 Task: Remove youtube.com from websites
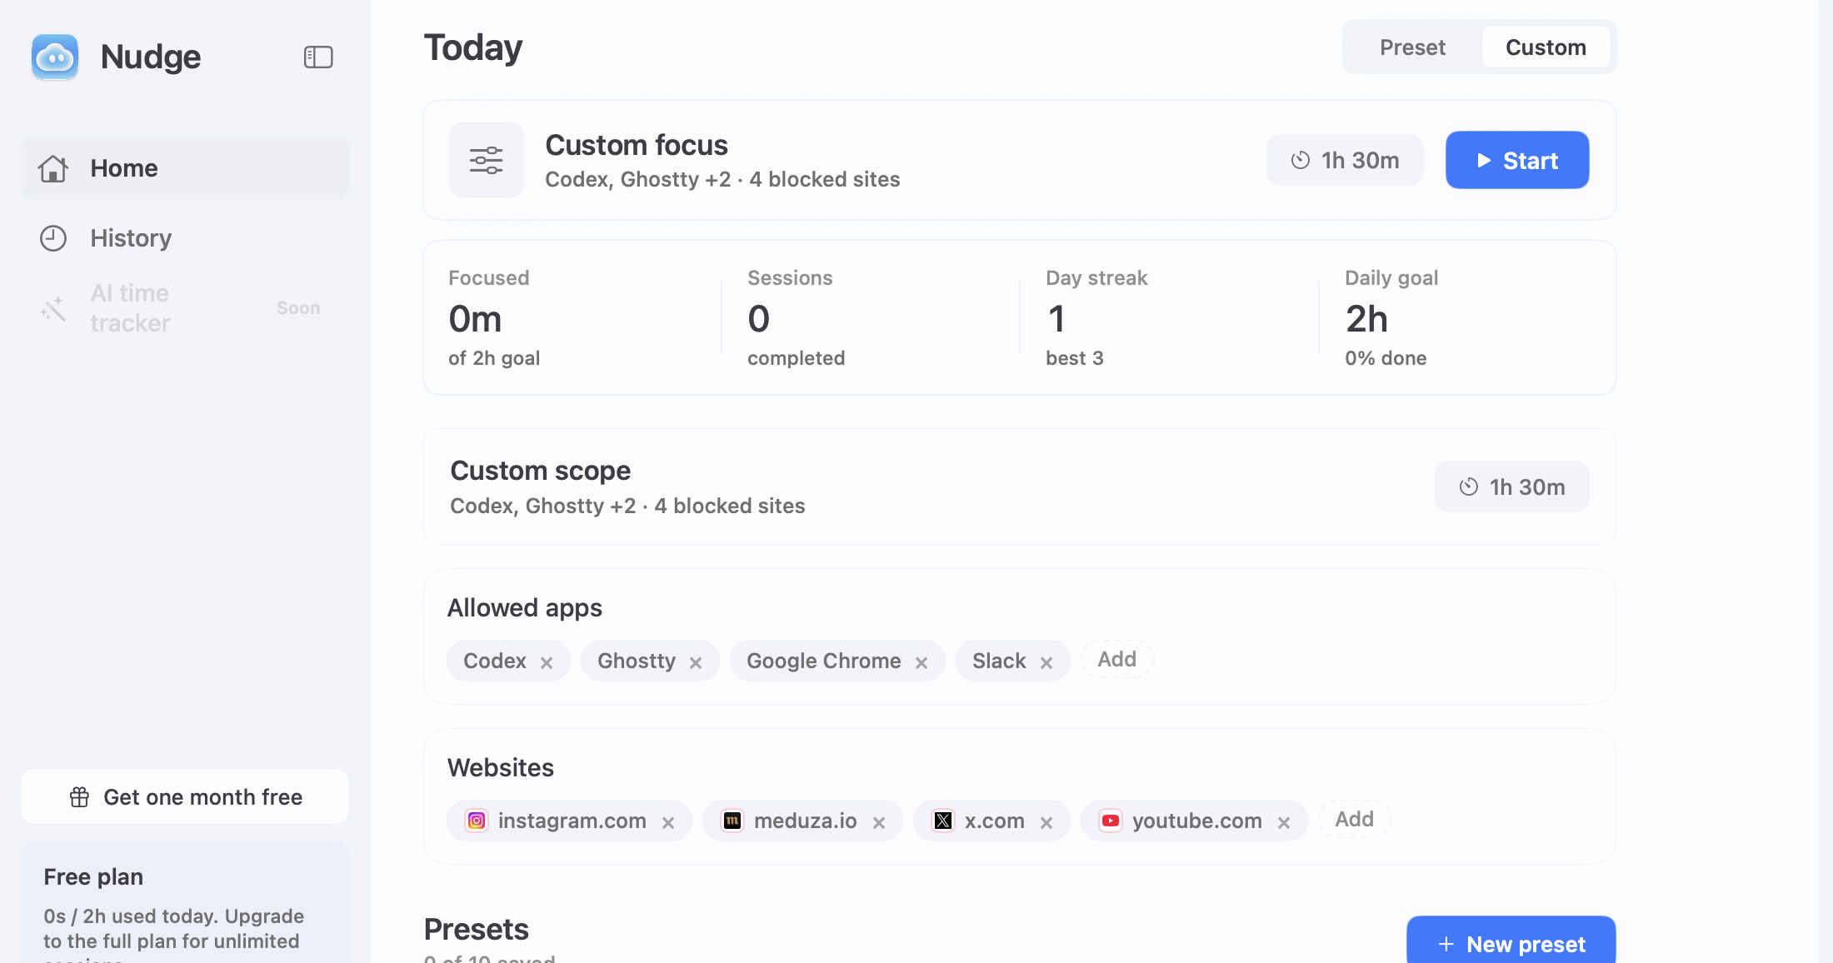1284,822
